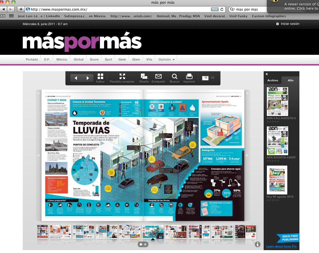The height and width of the screenshot is (253, 319).
Task: Flip right using the side arrow of spread
Action: (x=247, y=155)
